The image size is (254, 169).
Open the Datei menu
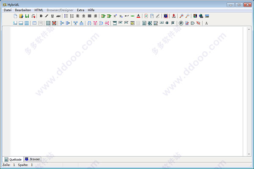tap(8, 10)
